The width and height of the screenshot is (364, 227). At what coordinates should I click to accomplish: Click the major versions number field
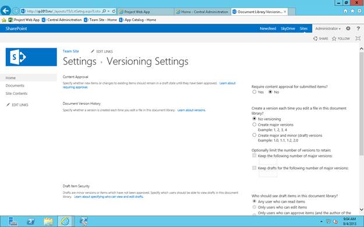tap(268, 162)
